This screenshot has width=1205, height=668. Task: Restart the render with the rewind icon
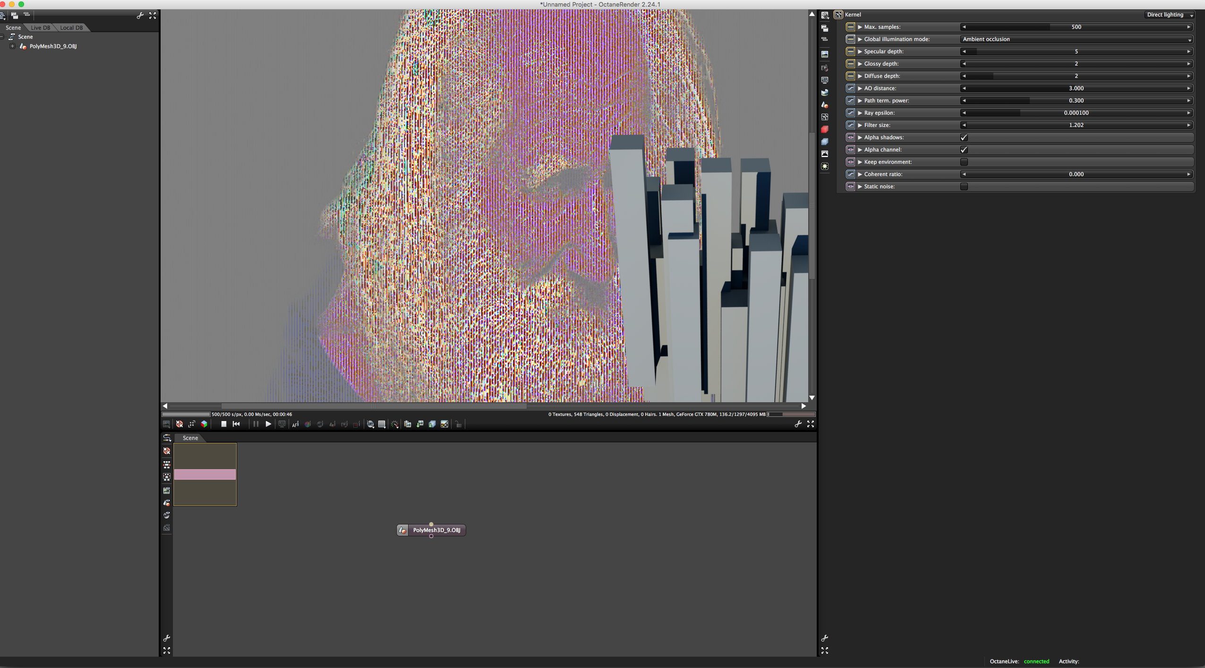(236, 424)
